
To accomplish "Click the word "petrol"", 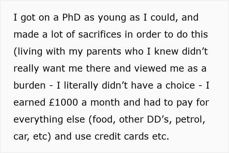I will click(x=190, y=119).
